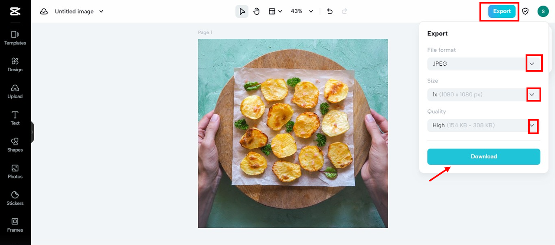Open the Templates sidebar panel
Image resolution: width=555 pixels, height=245 pixels.
pos(15,38)
